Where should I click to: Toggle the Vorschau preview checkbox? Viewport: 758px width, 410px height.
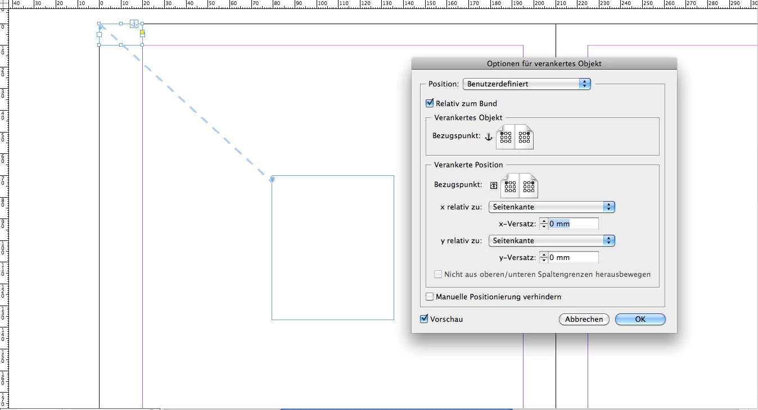pos(425,319)
